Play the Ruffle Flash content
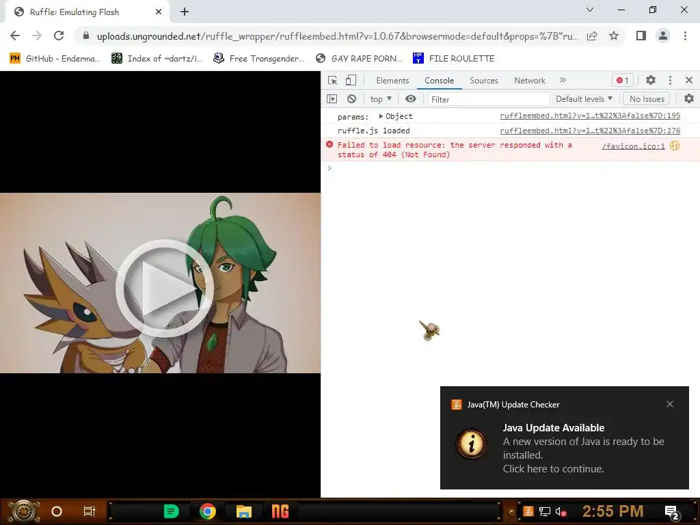The image size is (700, 525). [164, 288]
